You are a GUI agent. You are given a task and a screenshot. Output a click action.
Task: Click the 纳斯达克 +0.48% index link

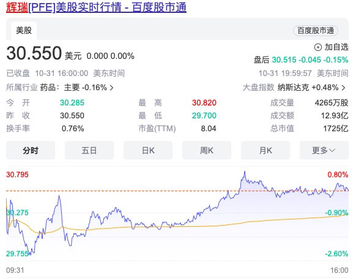[x=308, y=88]
